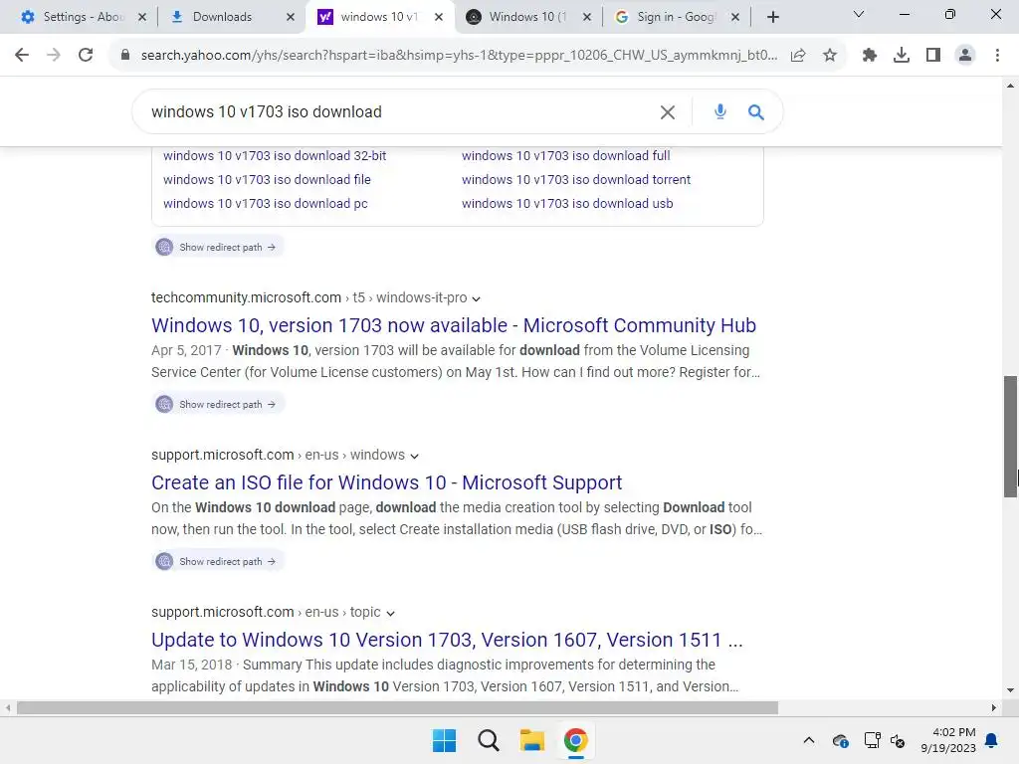Open File Explorer from the taskbar
Viewport: 1019px width, 764px height.
(531, 740)
